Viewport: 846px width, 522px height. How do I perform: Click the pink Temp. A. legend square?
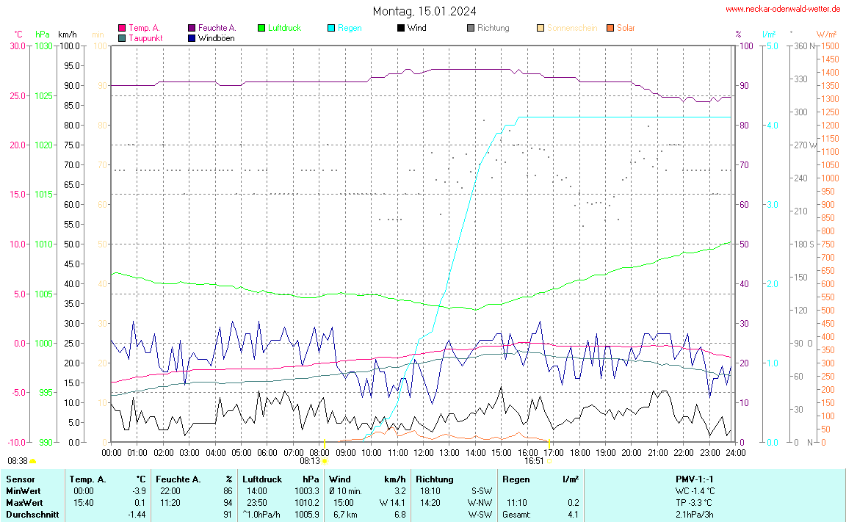(x=122, y=28)
